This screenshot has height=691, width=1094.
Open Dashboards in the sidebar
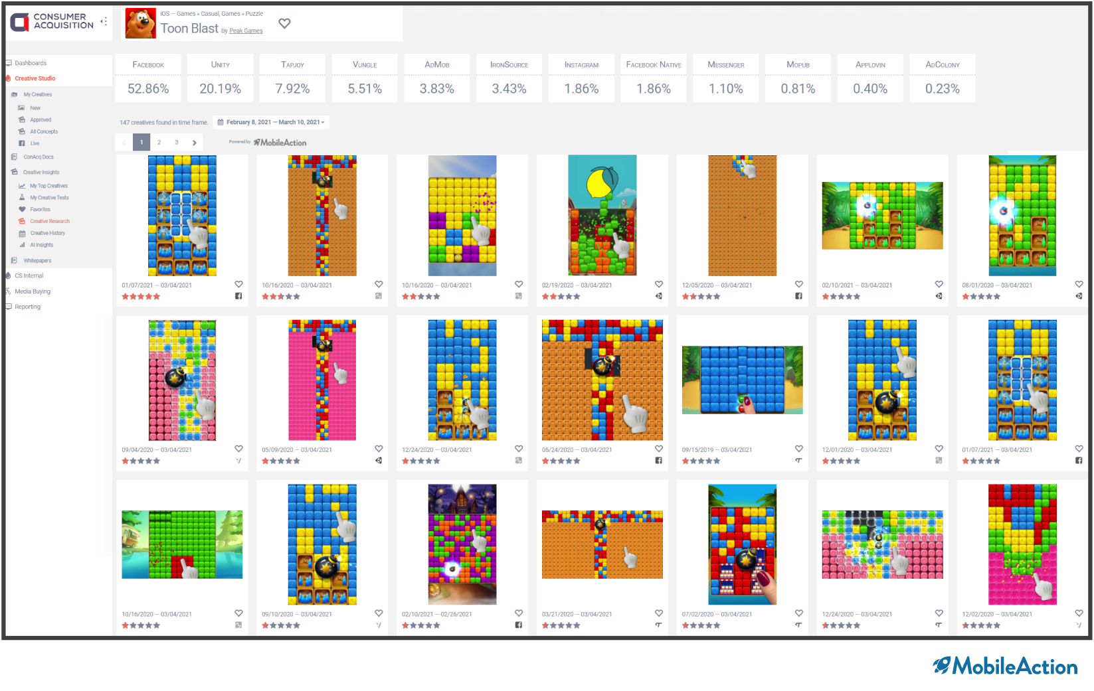coord(31,63)
